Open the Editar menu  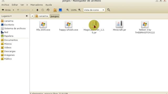(15, 5)
